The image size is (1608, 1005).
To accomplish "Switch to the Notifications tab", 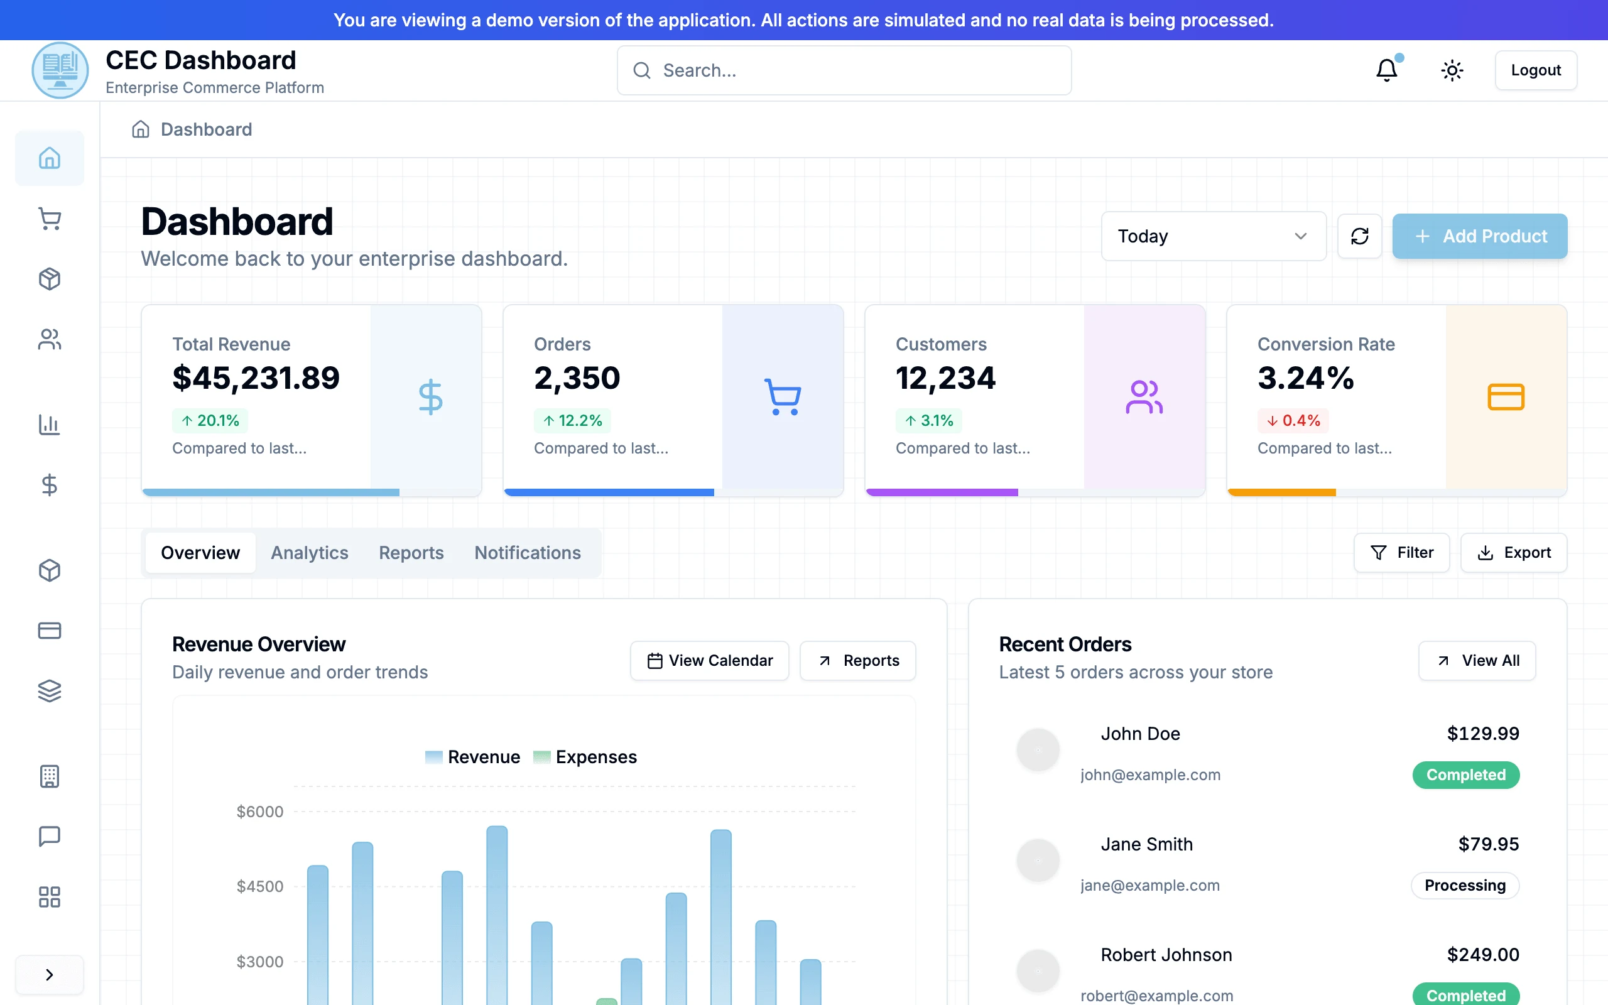I will 528,552.
